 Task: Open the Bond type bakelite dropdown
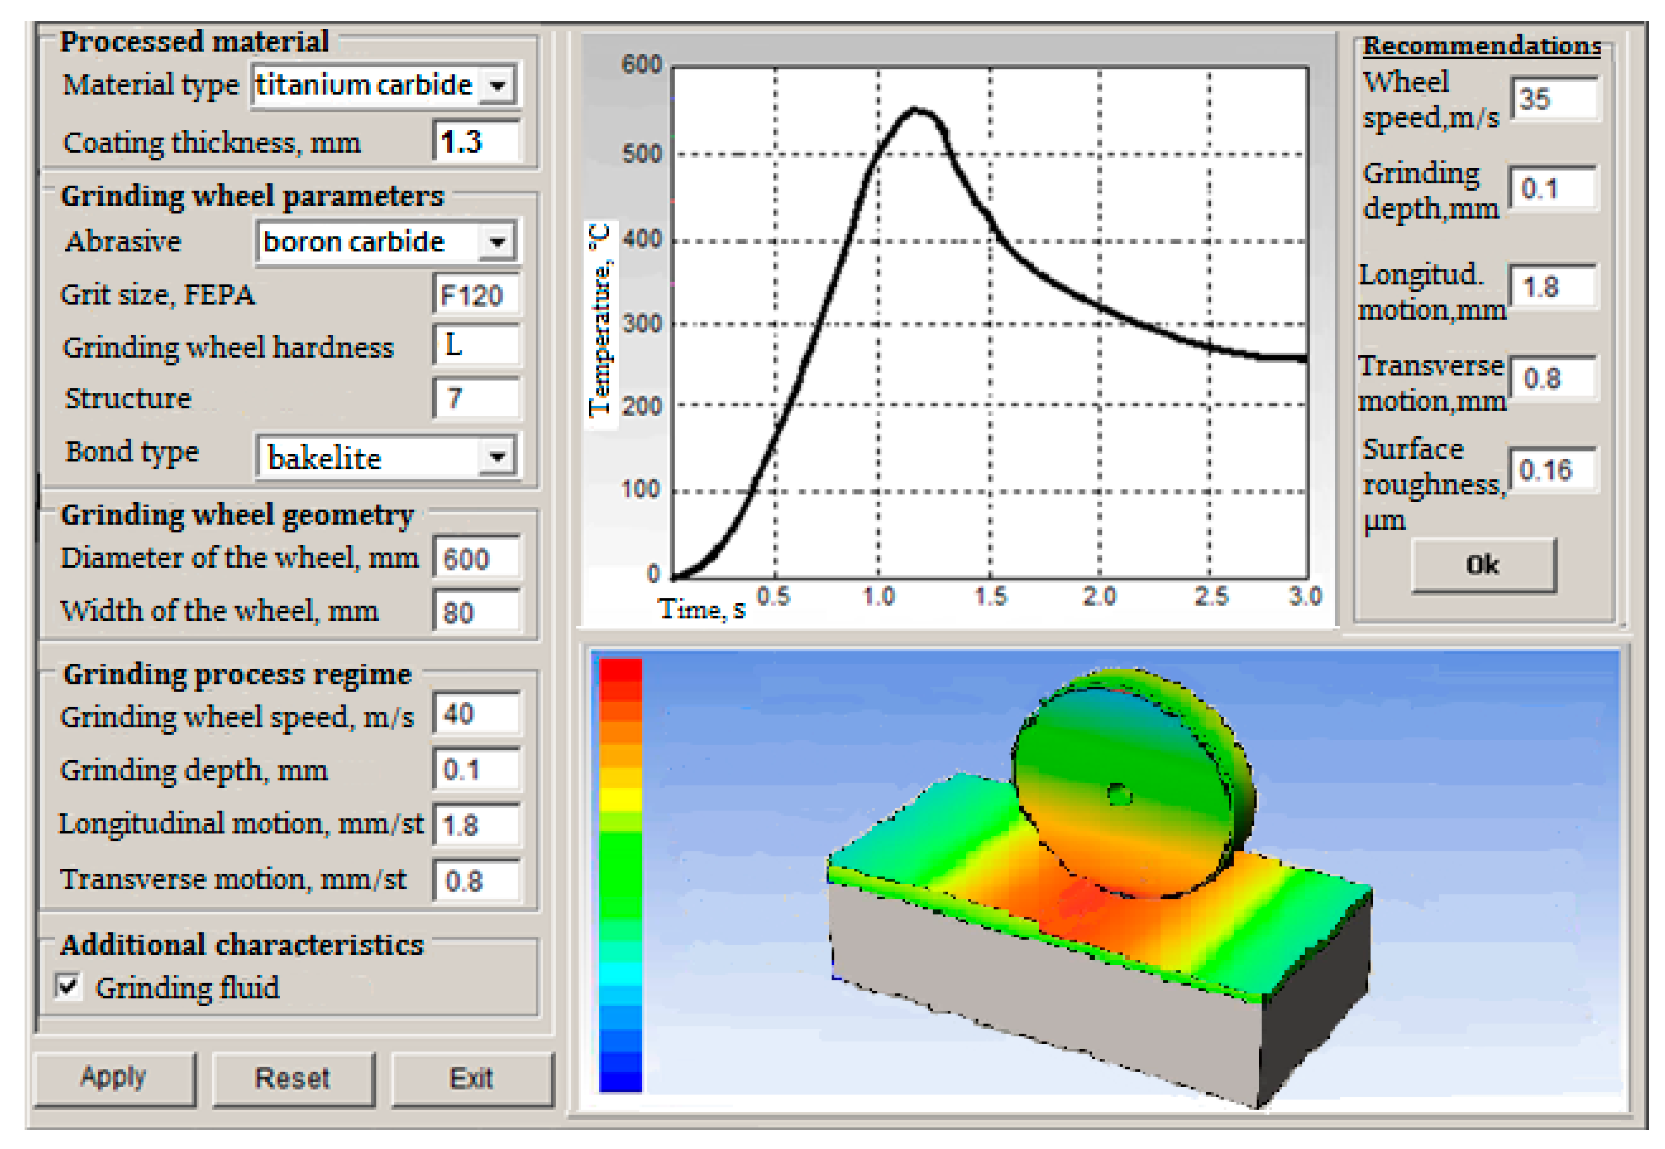click(x=497, y=457)
